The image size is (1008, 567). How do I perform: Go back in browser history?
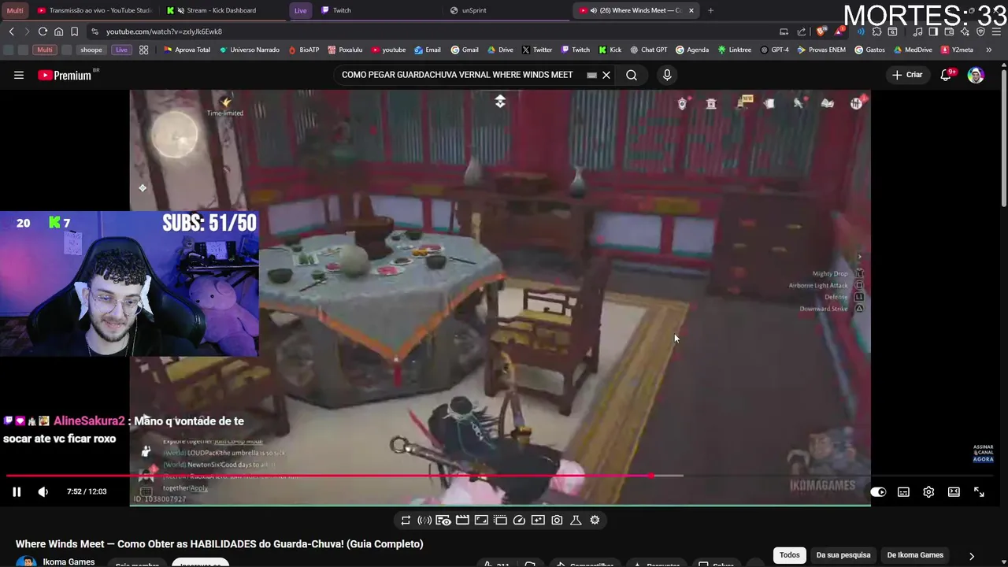click(11, 31)
